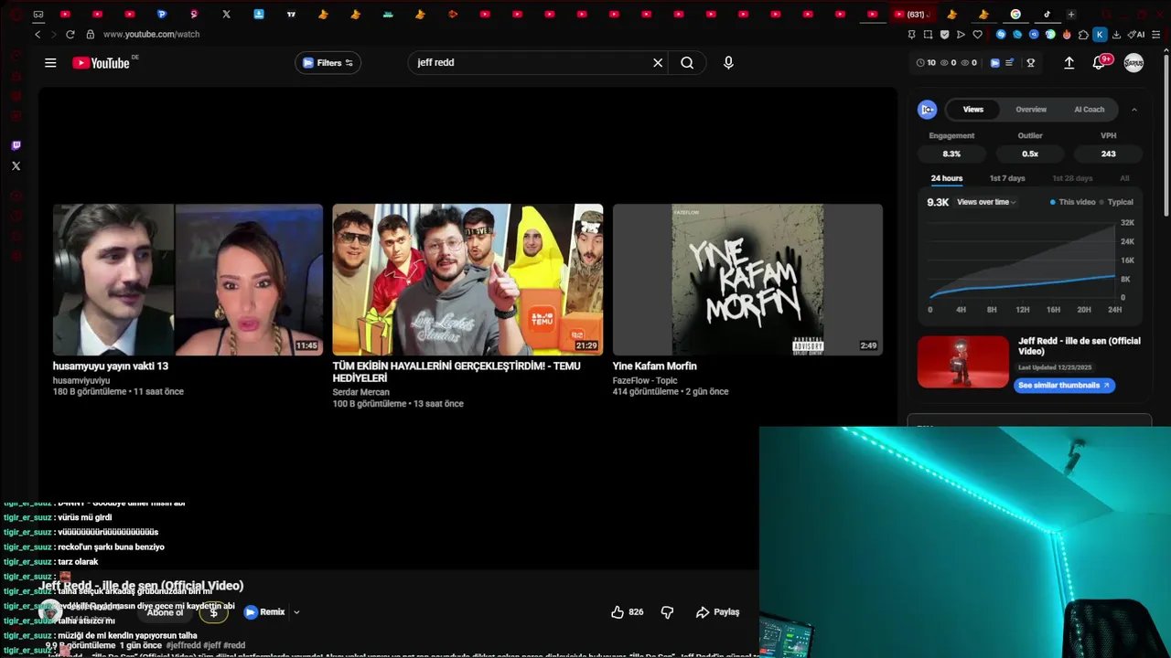Select the AI Coach tab
This screenshot has width=1171, height=658.
click(x=1089, y=110)
